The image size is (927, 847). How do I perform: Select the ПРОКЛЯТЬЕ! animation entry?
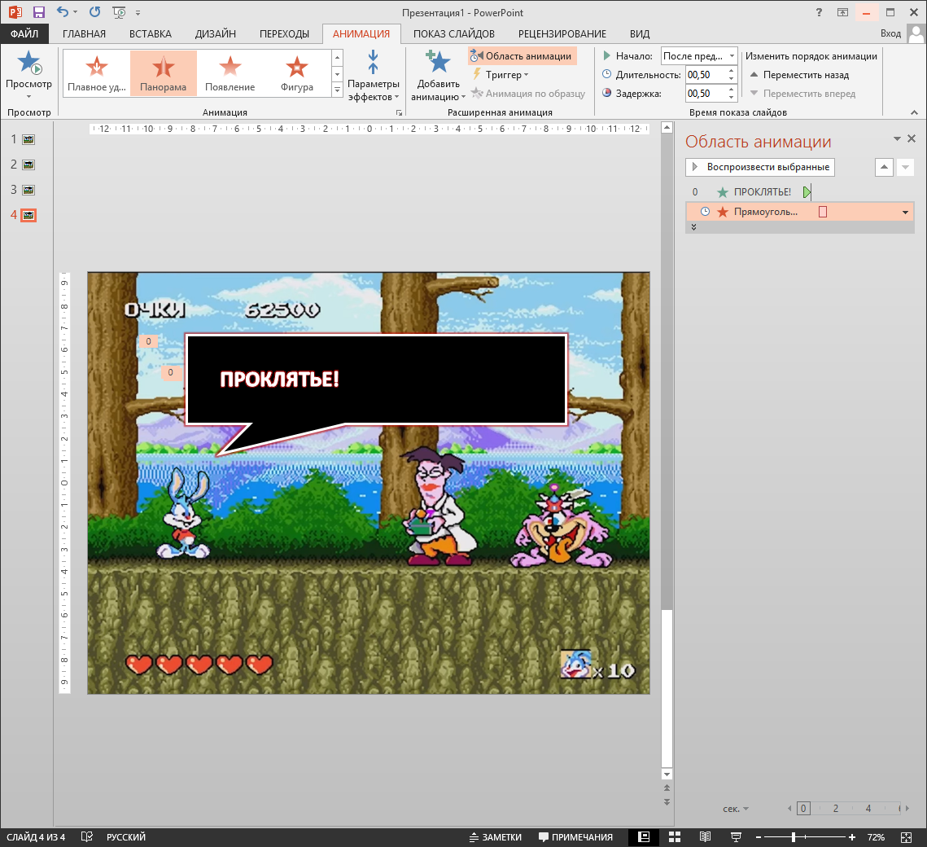coord(799,191)
